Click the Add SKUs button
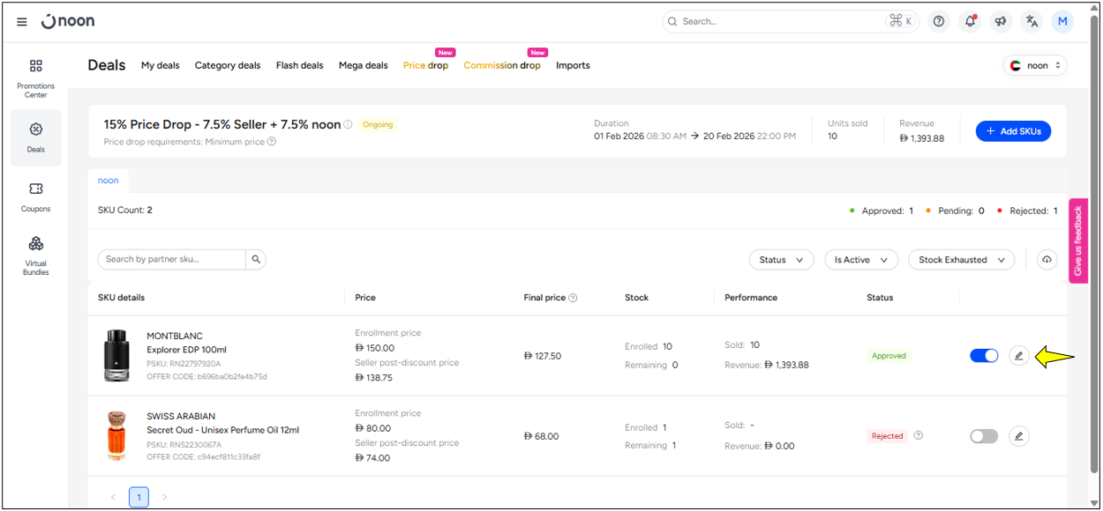This screenshot has width=1103, height=511. coord(1013,131)
